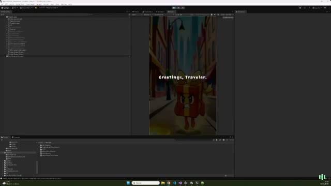The image size is (331, 186).
Task: Open Visual Studio from the taskbar
Action: (180, 183)
